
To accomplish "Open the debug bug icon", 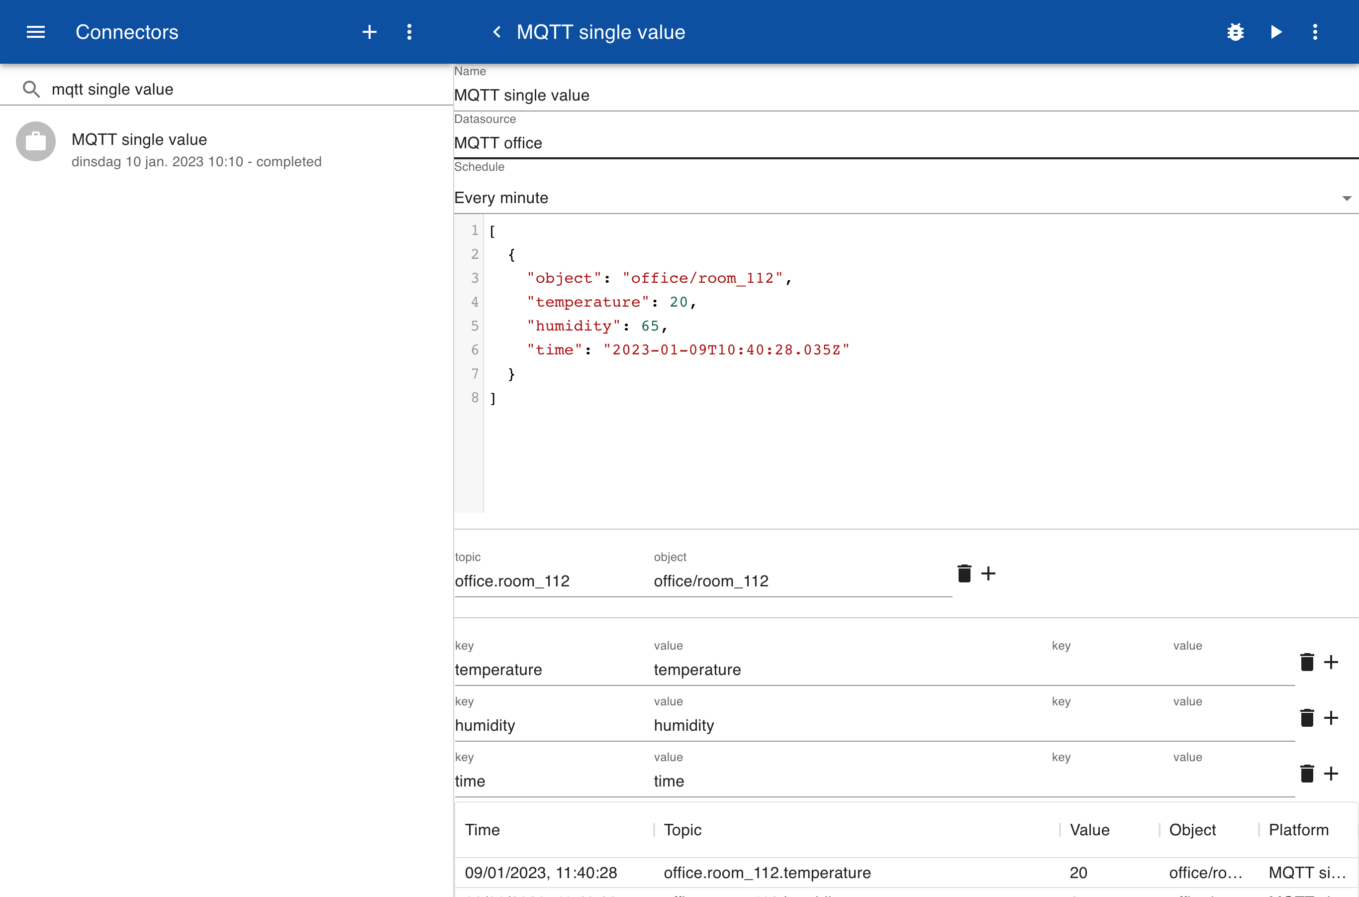I will [1235, 32].
